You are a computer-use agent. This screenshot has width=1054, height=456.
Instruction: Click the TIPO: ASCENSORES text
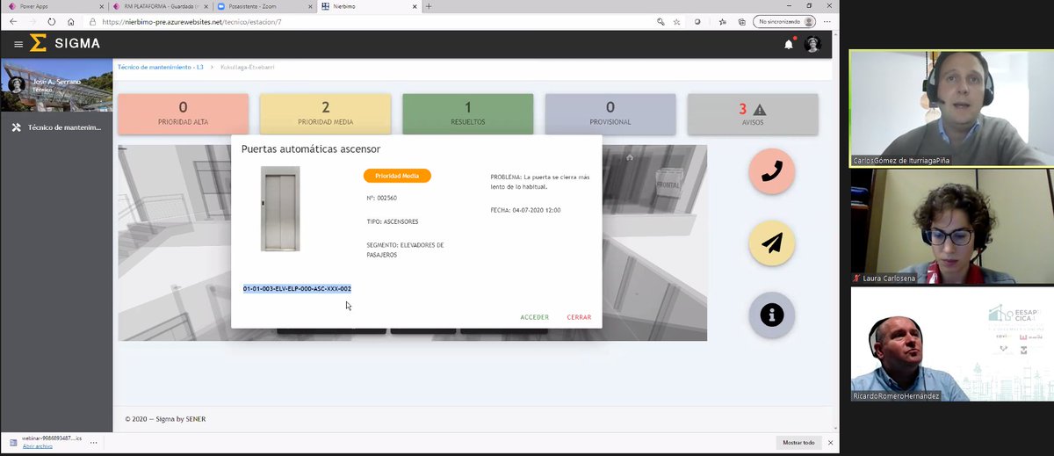pyautogui.click(x=393, y=221)
